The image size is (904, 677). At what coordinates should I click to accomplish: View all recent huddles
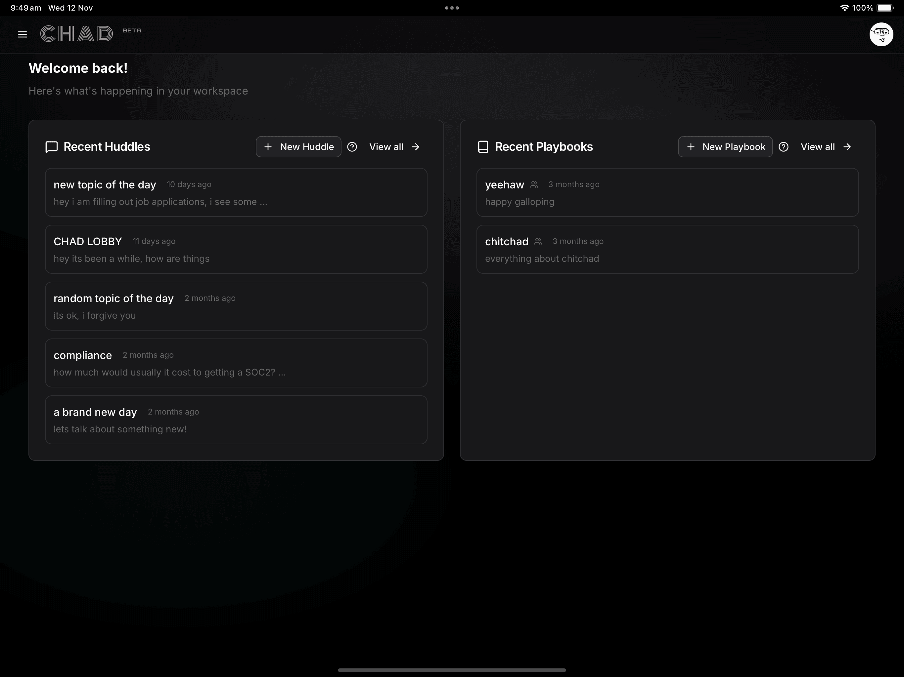(394, 147)
